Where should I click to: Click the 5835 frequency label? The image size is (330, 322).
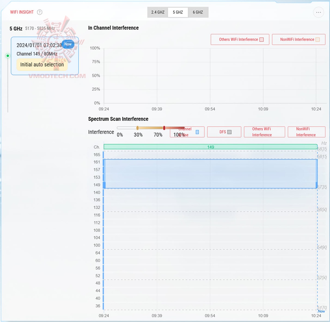click(x=322, y=149)
